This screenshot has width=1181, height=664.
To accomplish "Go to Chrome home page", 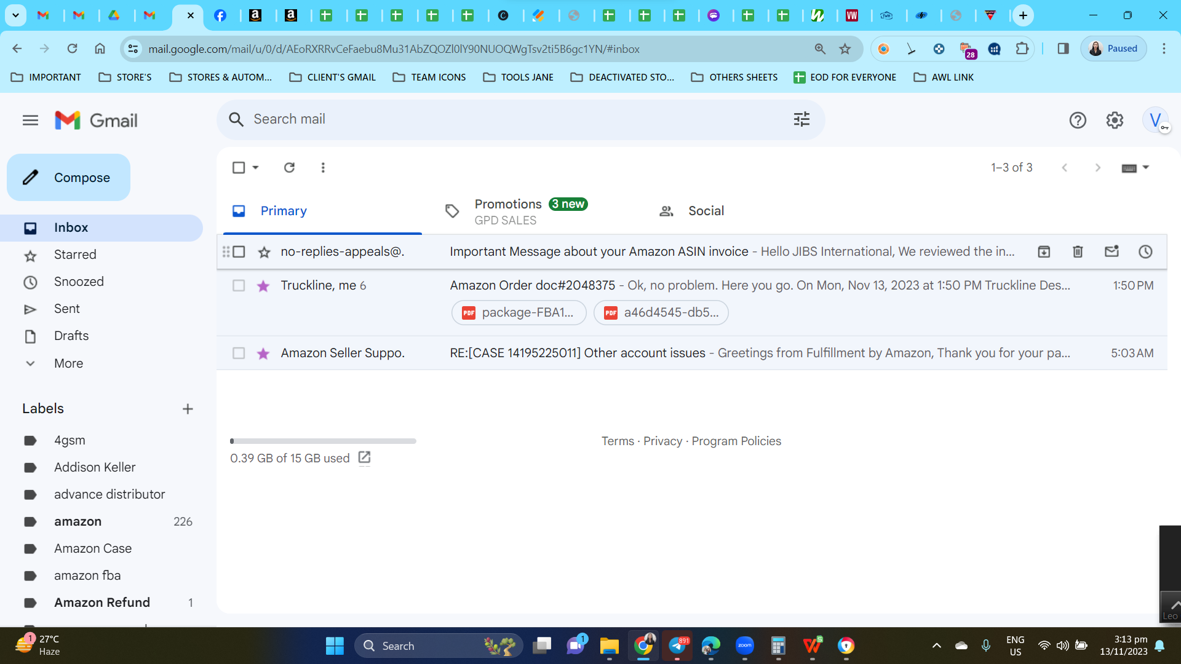I will click(100, 49).
